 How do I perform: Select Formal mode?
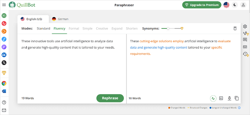(74, 28)
